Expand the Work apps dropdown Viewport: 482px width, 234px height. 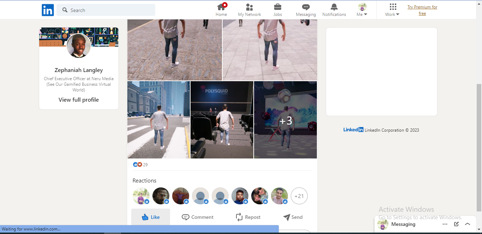coord(392,10)
